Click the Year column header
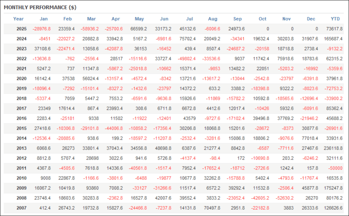 19,19
